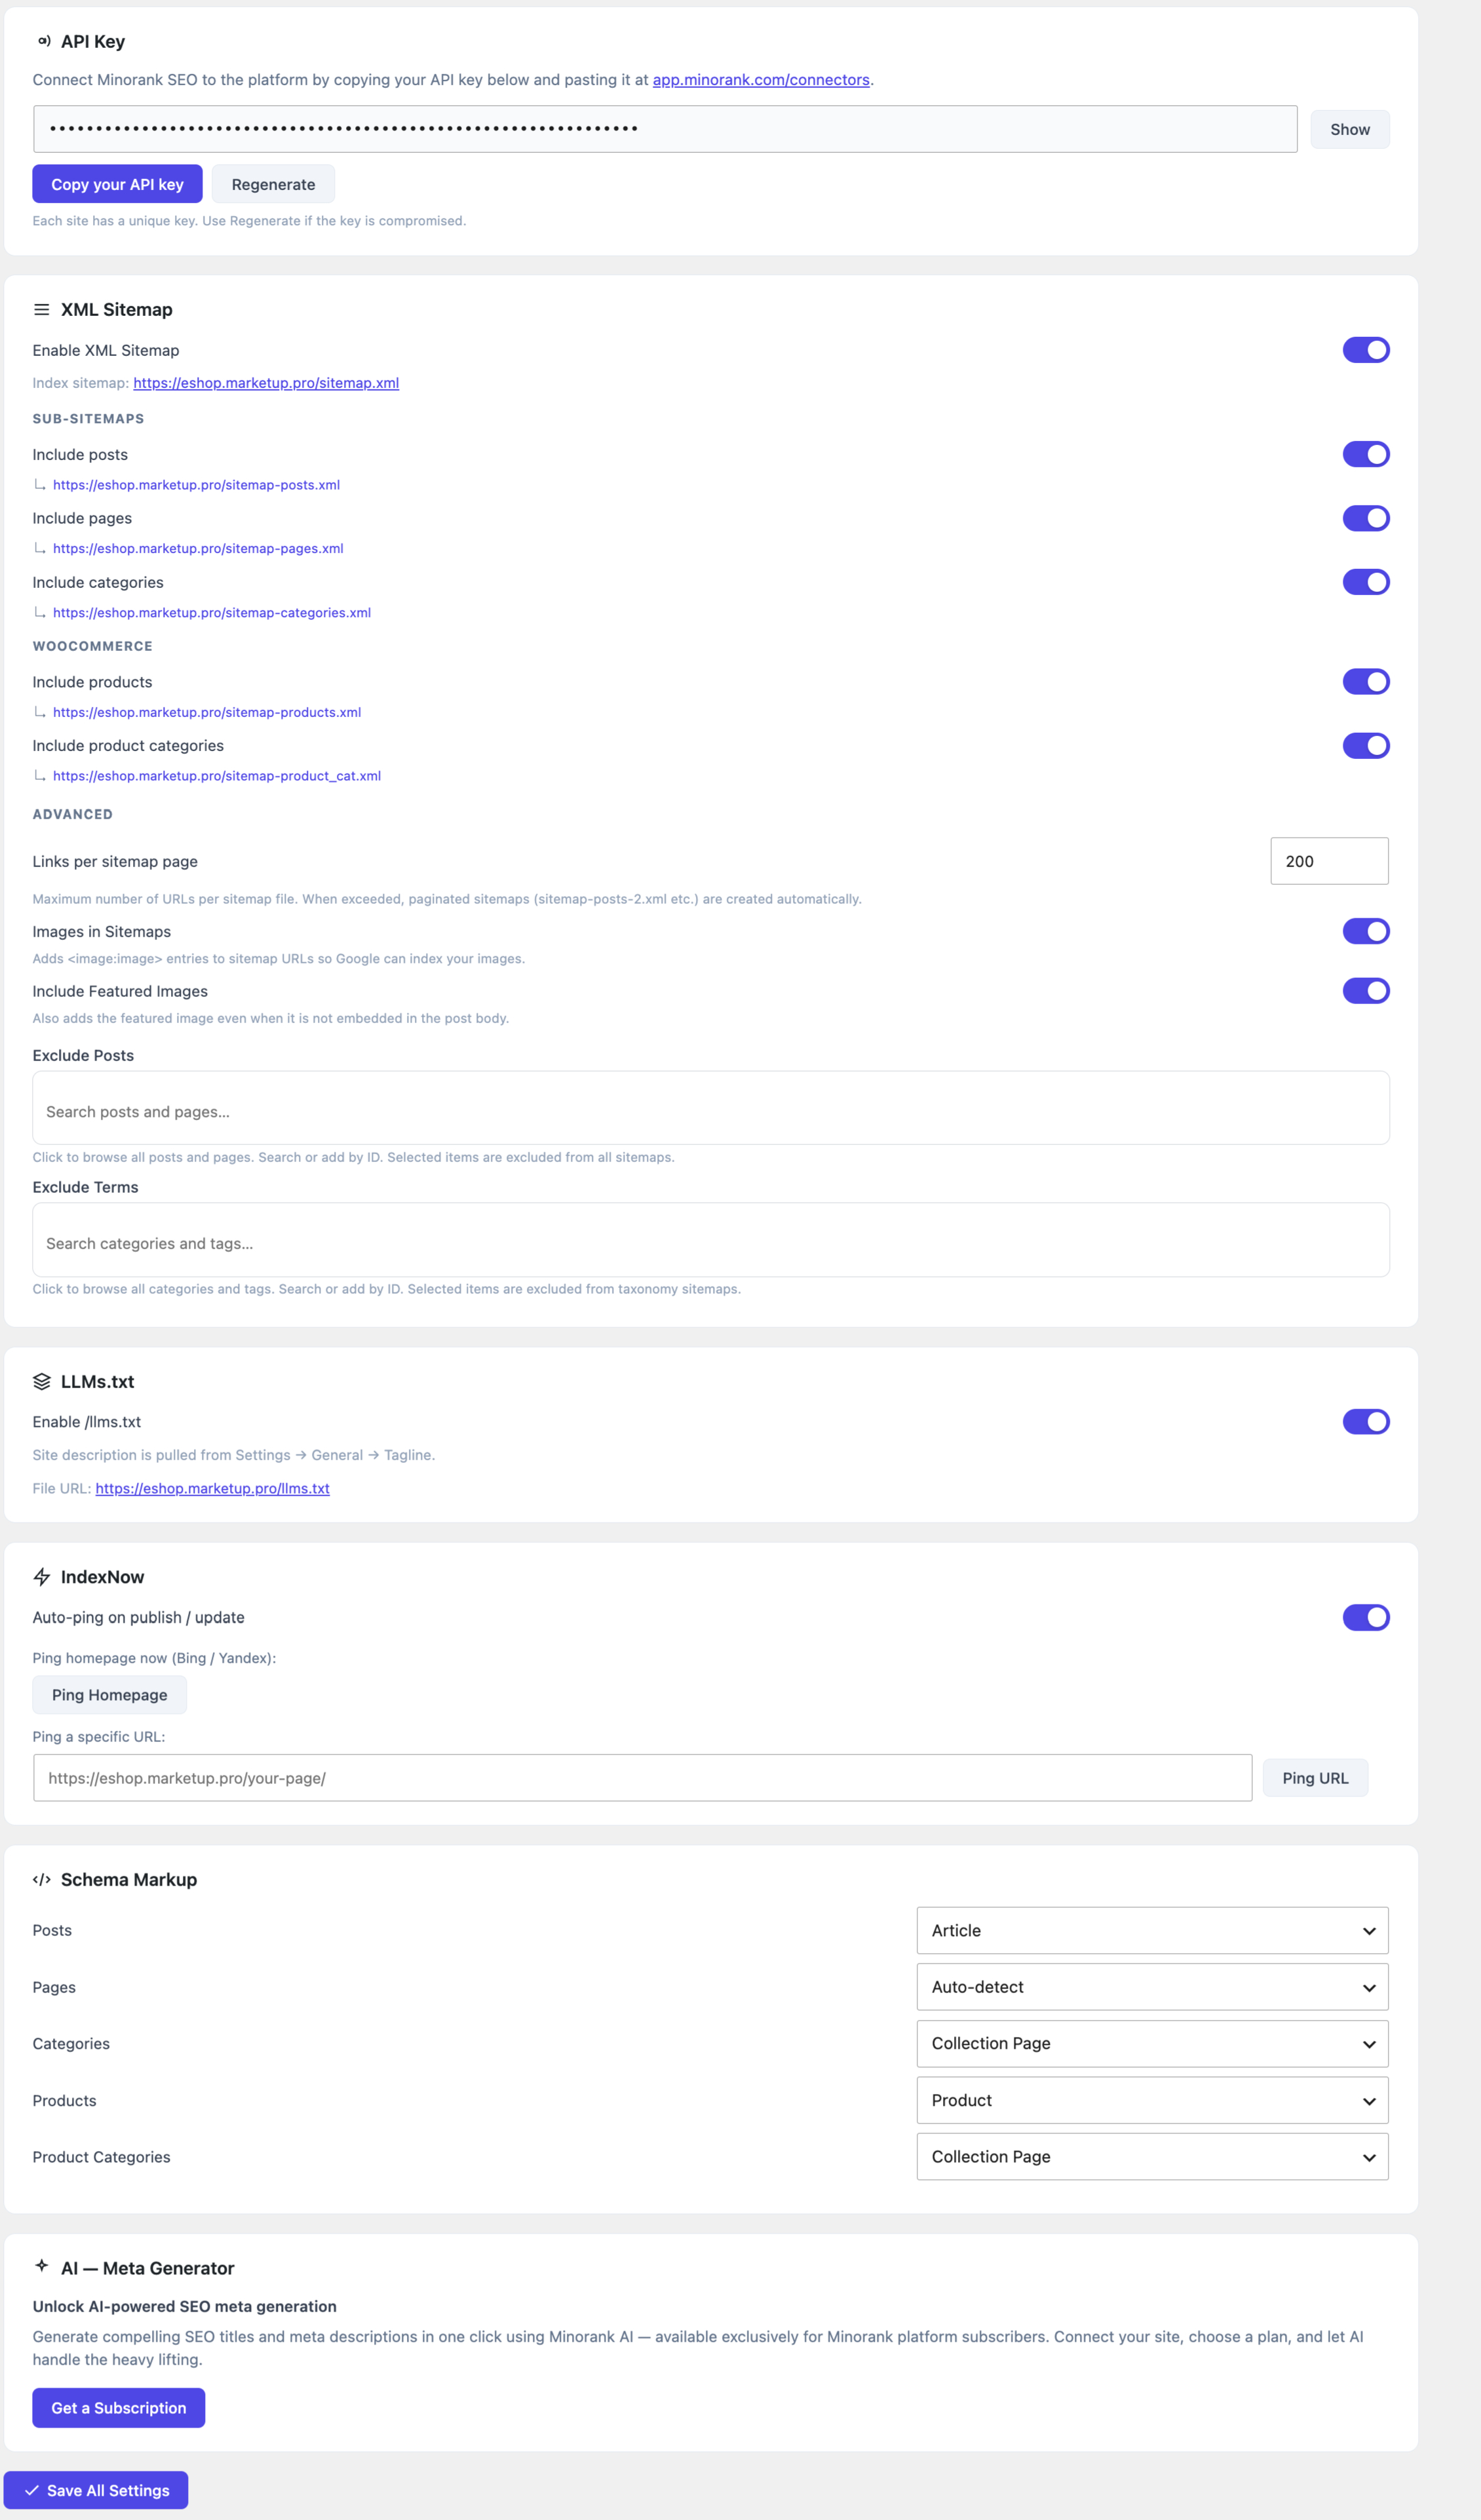Click Copy your API key button
Screen dimensions: 1481x2520
(117, 184)
